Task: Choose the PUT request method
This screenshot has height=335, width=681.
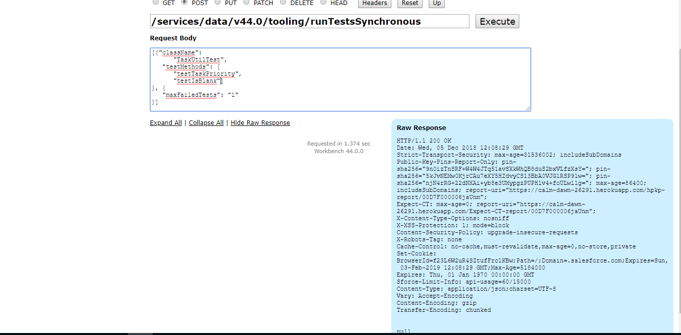Action: coord(218,3)
